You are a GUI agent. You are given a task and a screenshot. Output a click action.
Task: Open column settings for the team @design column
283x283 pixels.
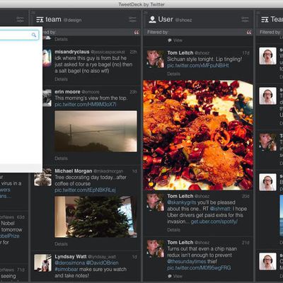132,19
